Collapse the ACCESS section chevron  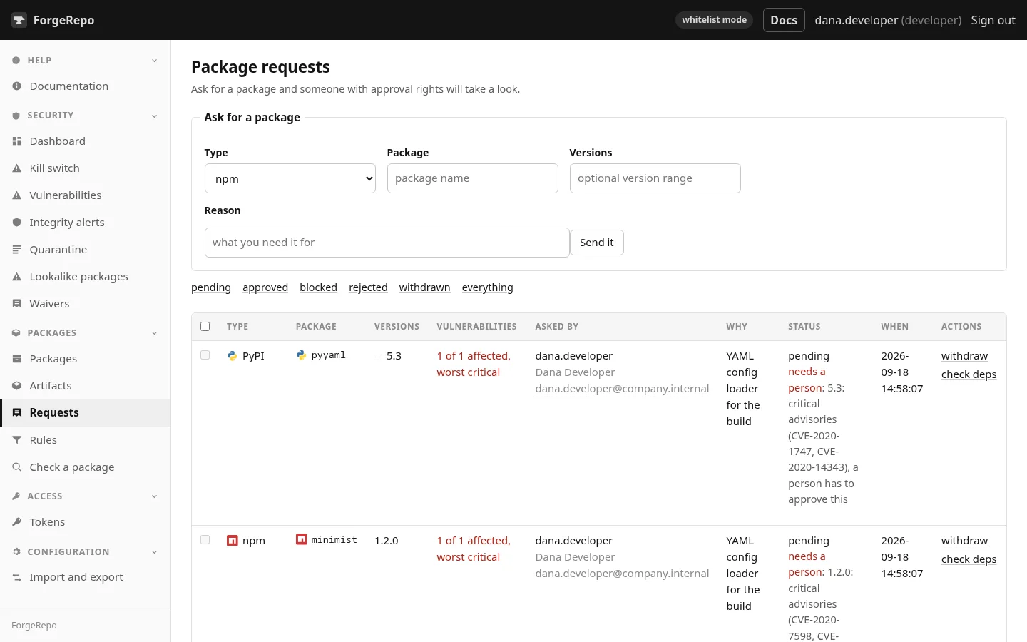click(x=154, y=496)
